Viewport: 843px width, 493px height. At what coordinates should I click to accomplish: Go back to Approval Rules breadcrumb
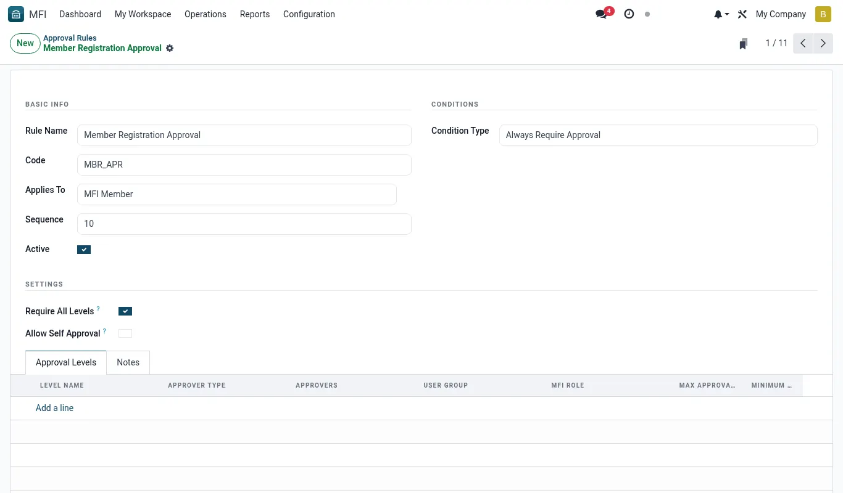(x=70, y=38)
